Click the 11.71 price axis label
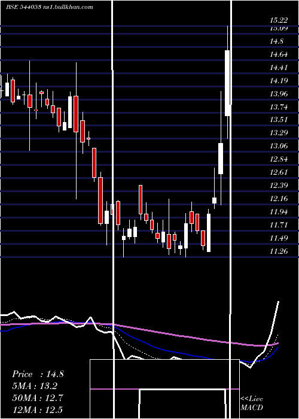Viewport: 299px width, 419px height. (279, 224)
